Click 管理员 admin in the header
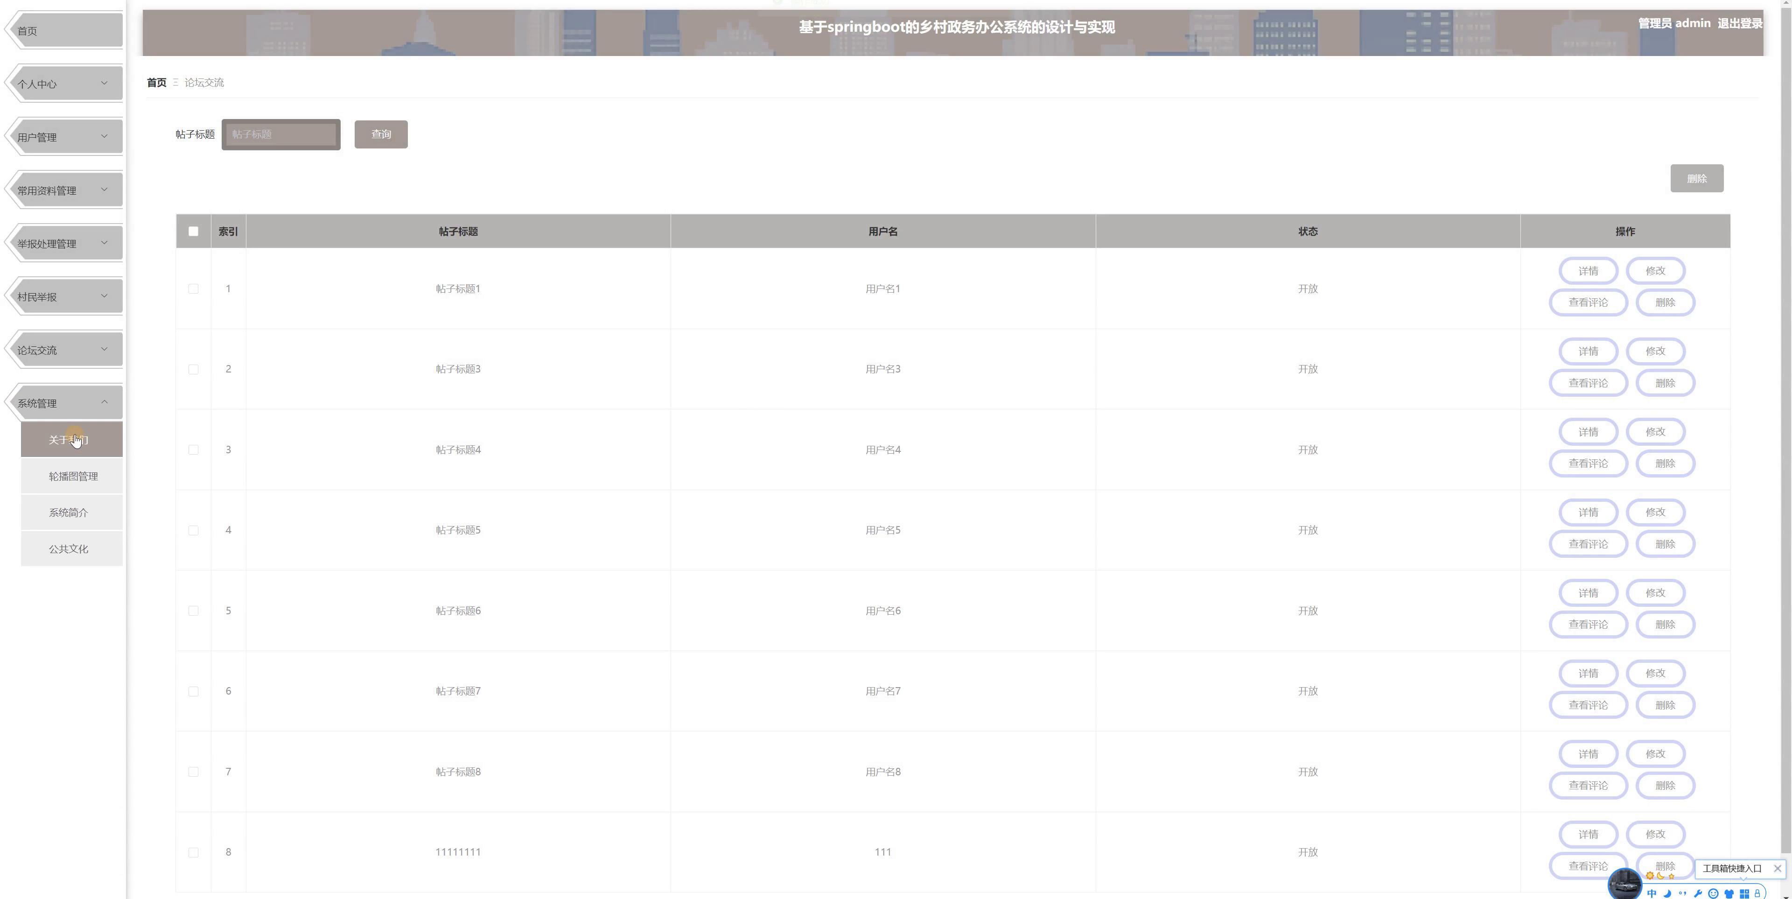The image size is (1792, 899). tap(1674, 23)
